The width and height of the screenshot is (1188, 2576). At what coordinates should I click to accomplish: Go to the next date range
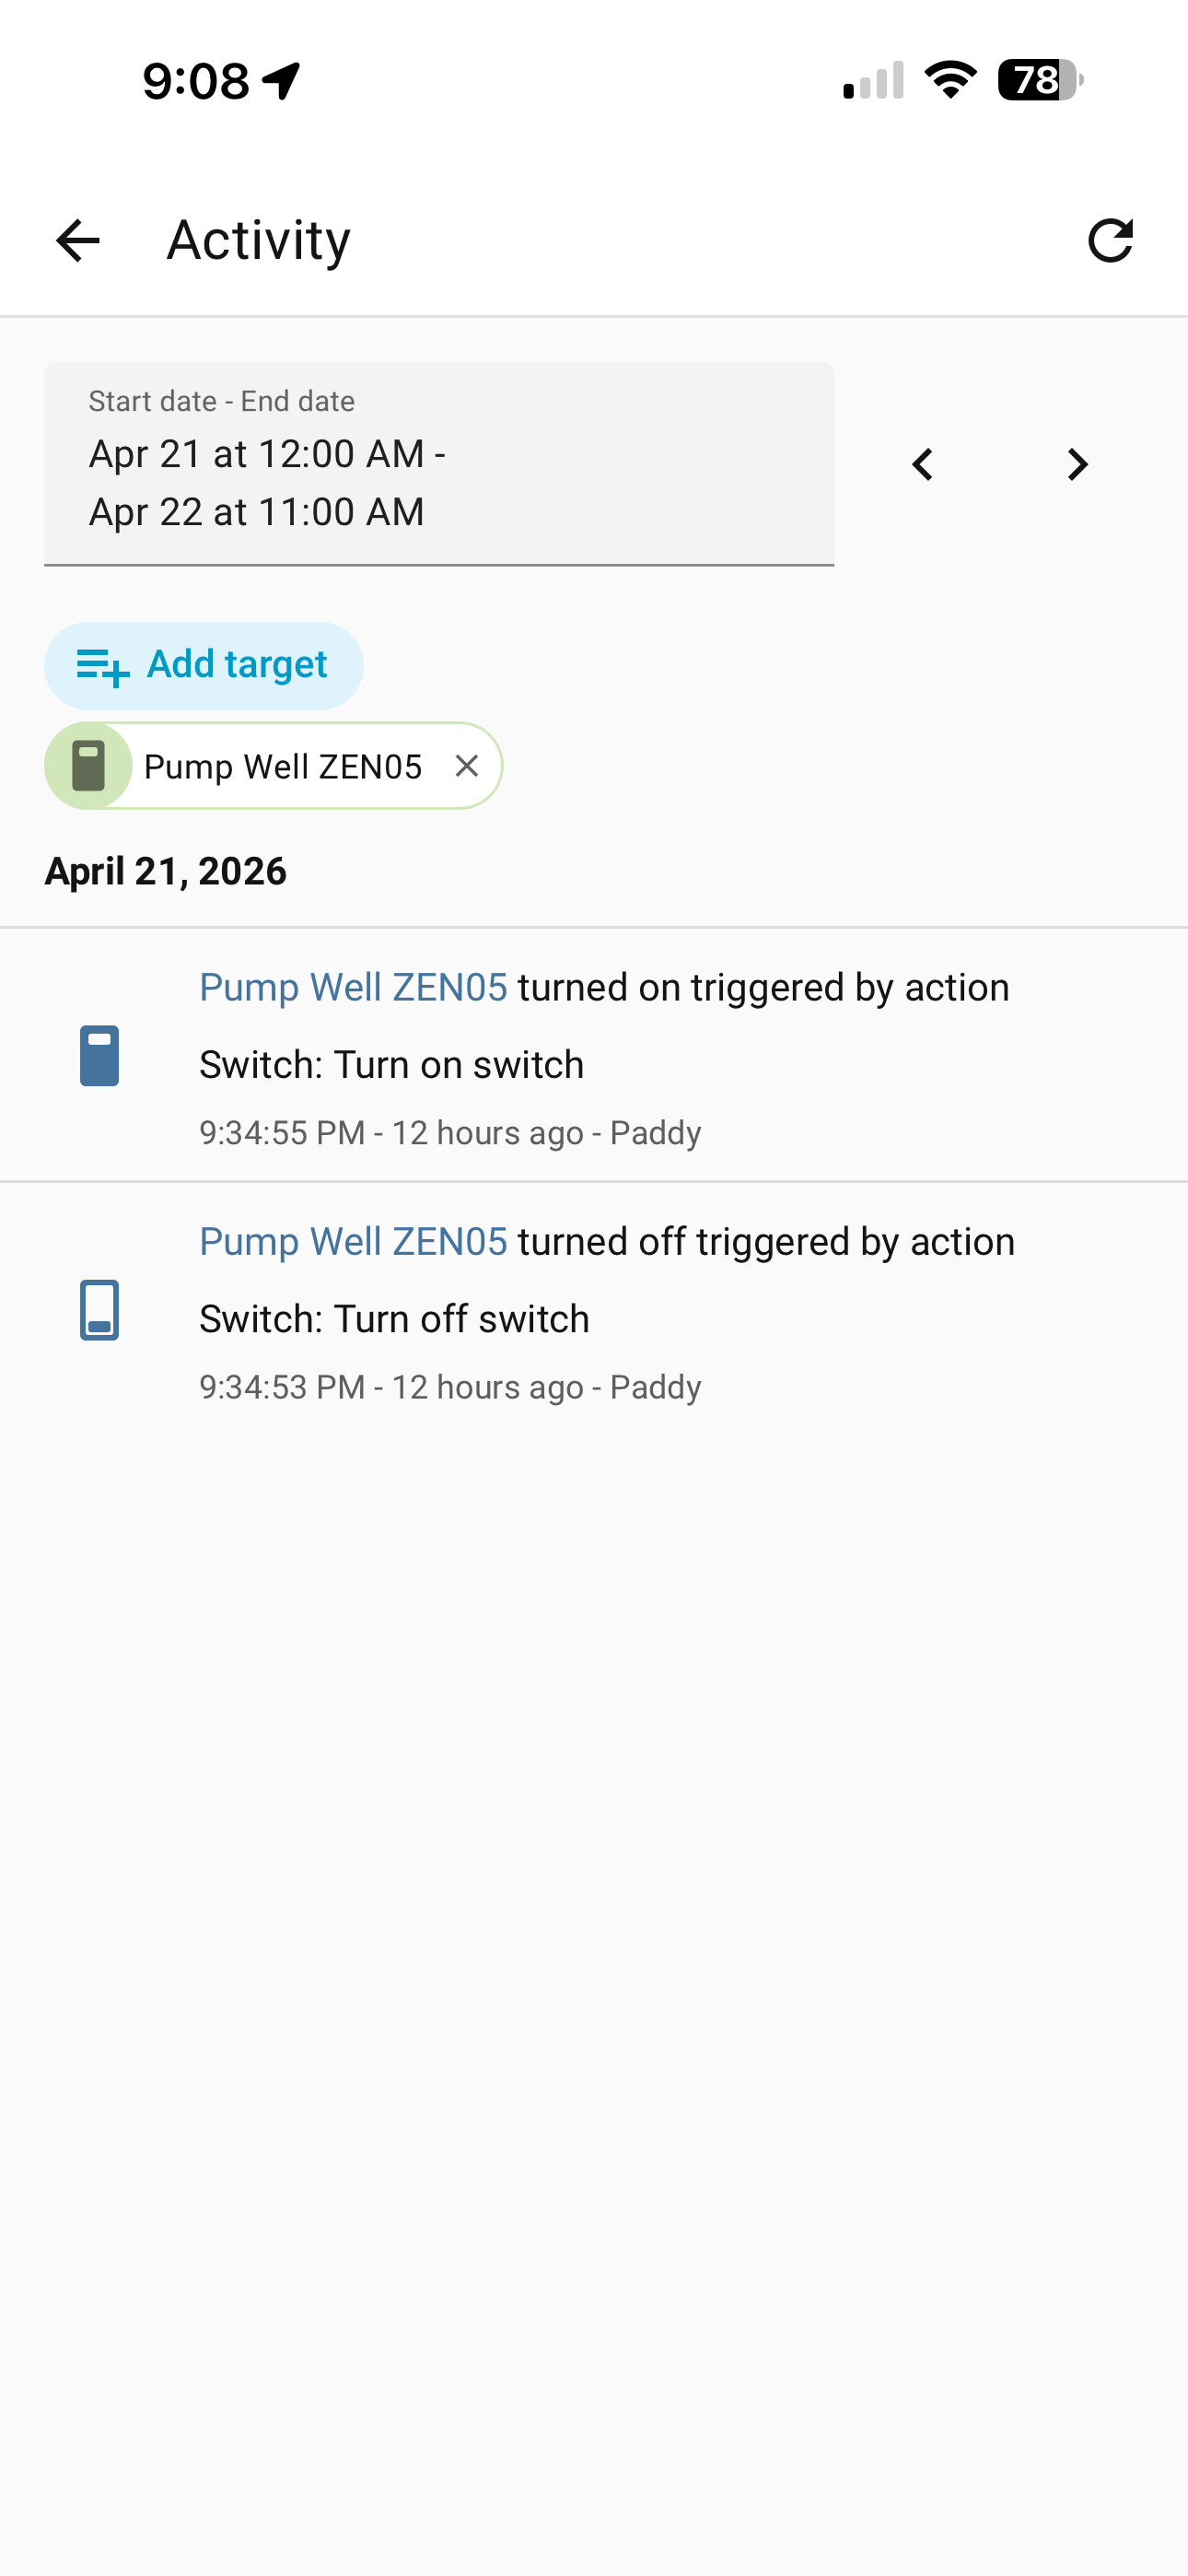pyautogui.click(x=1077, y=465)
